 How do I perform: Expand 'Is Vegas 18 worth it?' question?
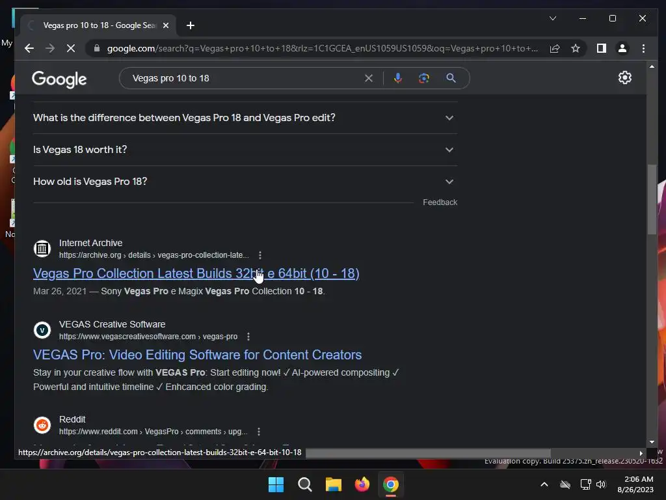click(245, 150)
